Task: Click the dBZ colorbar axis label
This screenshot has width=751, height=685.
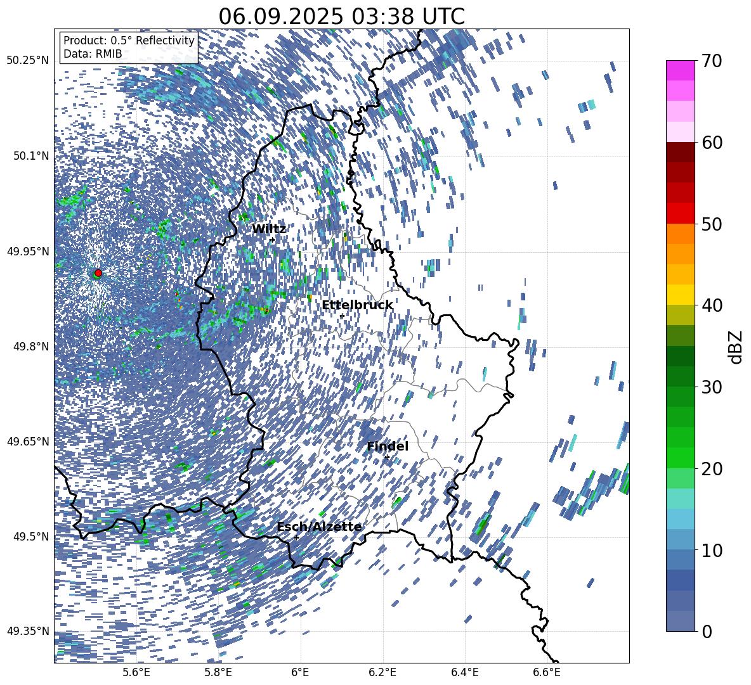Action: click(x=736, y=347)
